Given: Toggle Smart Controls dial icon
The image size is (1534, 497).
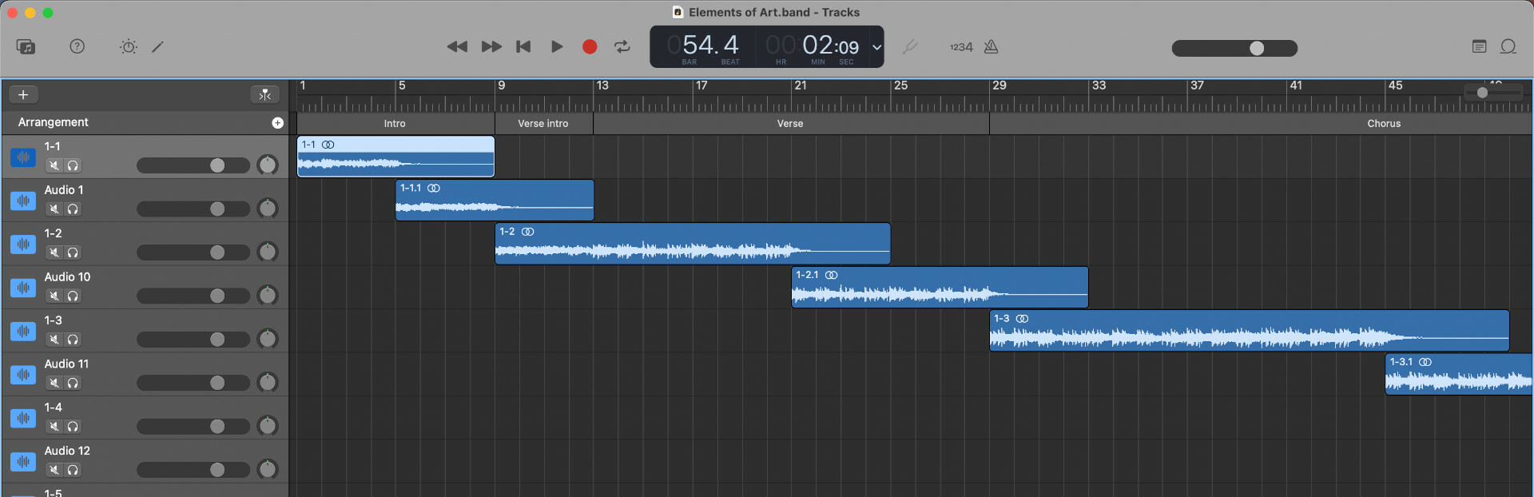Looking at the screenshot, I should click(x=129, y=47).
